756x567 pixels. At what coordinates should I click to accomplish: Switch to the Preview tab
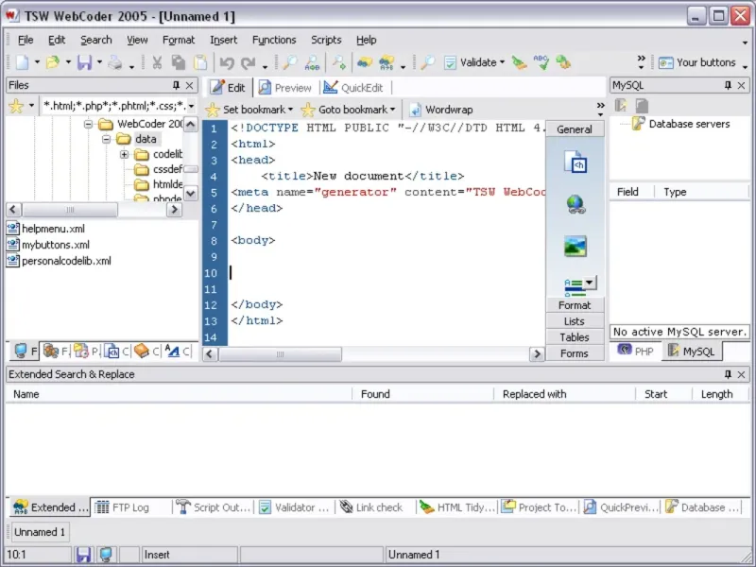[x=285, y=88]
